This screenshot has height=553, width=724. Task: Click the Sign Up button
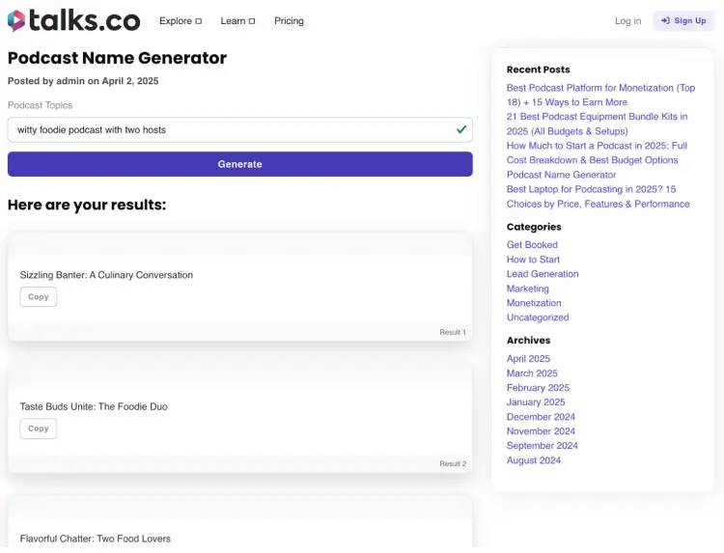pos(683,21)
